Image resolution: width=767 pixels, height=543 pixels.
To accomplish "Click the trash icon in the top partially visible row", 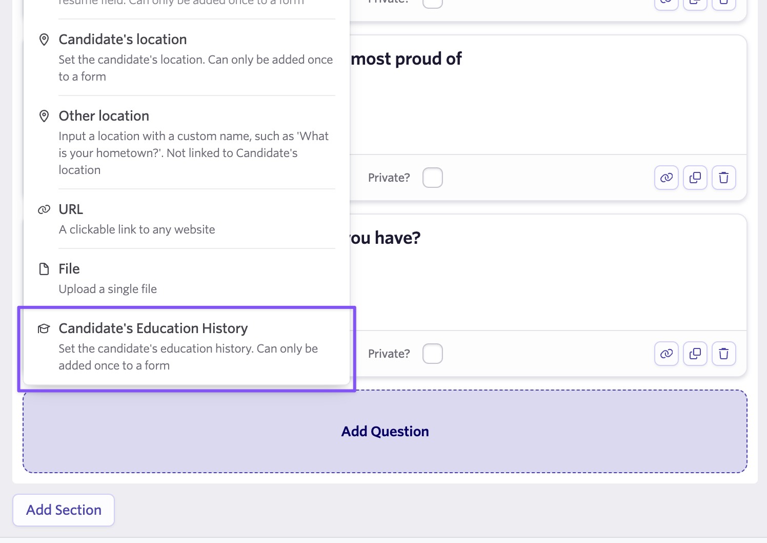I will click(723, 3).
